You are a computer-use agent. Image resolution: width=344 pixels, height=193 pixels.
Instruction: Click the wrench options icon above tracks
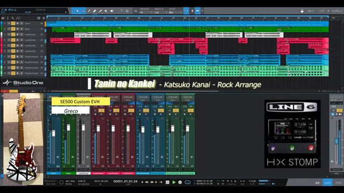coord(13,18)
